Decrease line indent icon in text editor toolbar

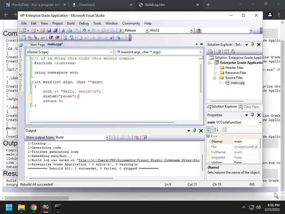pos(51,38)
